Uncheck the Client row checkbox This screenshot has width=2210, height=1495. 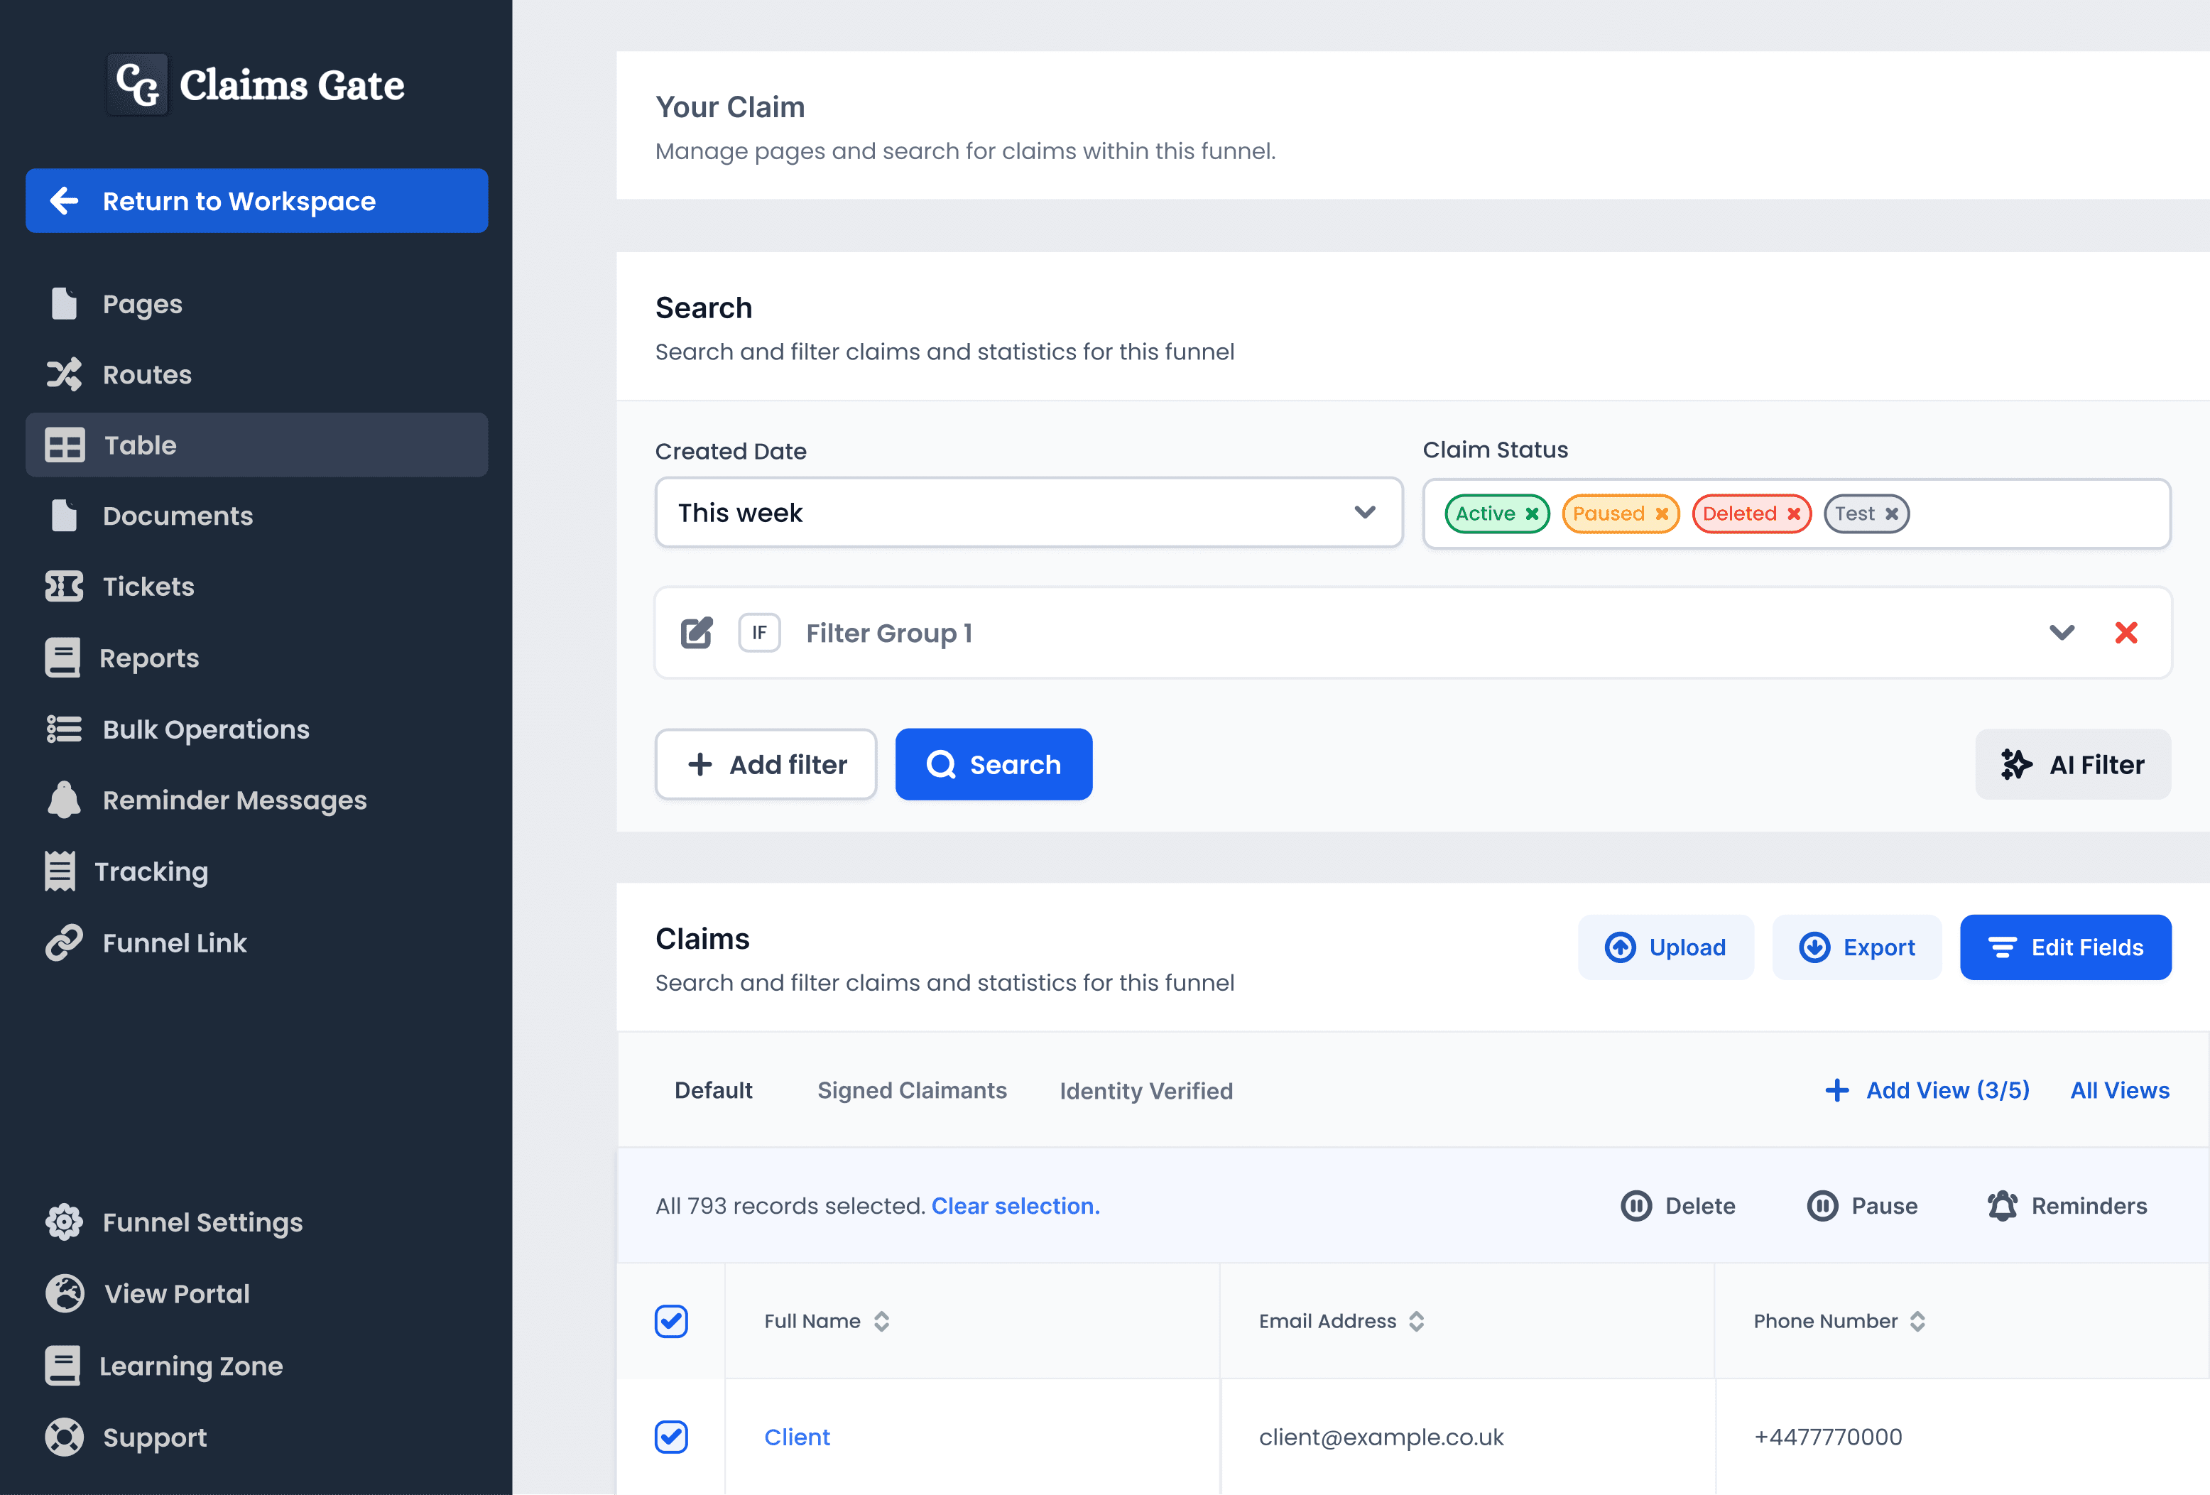tap(671, 1436)
